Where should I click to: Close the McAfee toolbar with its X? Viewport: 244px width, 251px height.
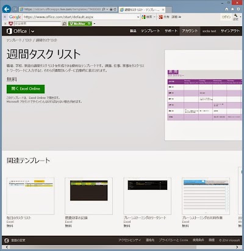point(5,24)
